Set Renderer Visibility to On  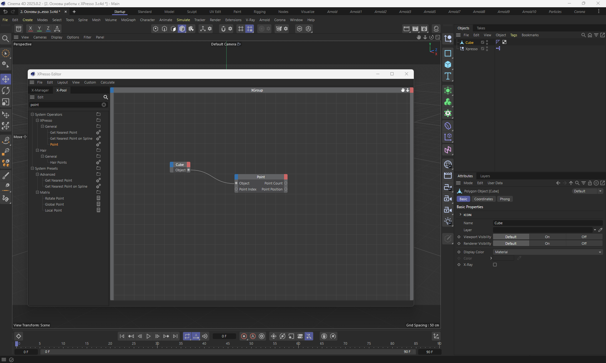(x=547, y=243)
